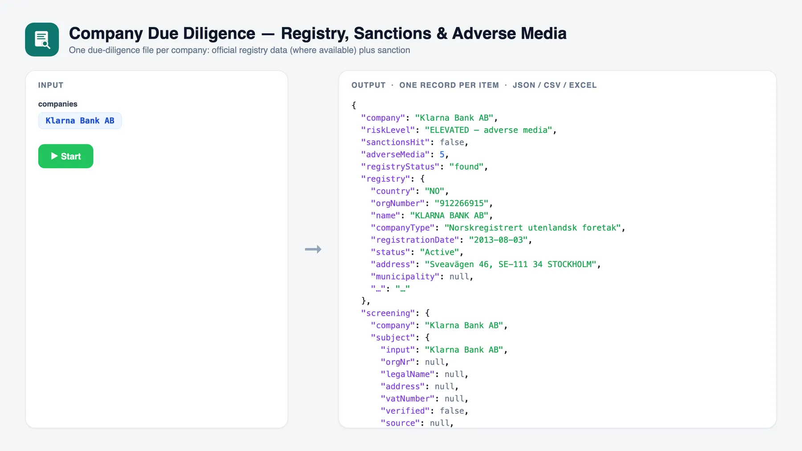Image resolution: width=802 pixels, height=451 pixels.
Task: Select the "input": "Klarna Bank AB" line
Action: (x=444, y=350)
